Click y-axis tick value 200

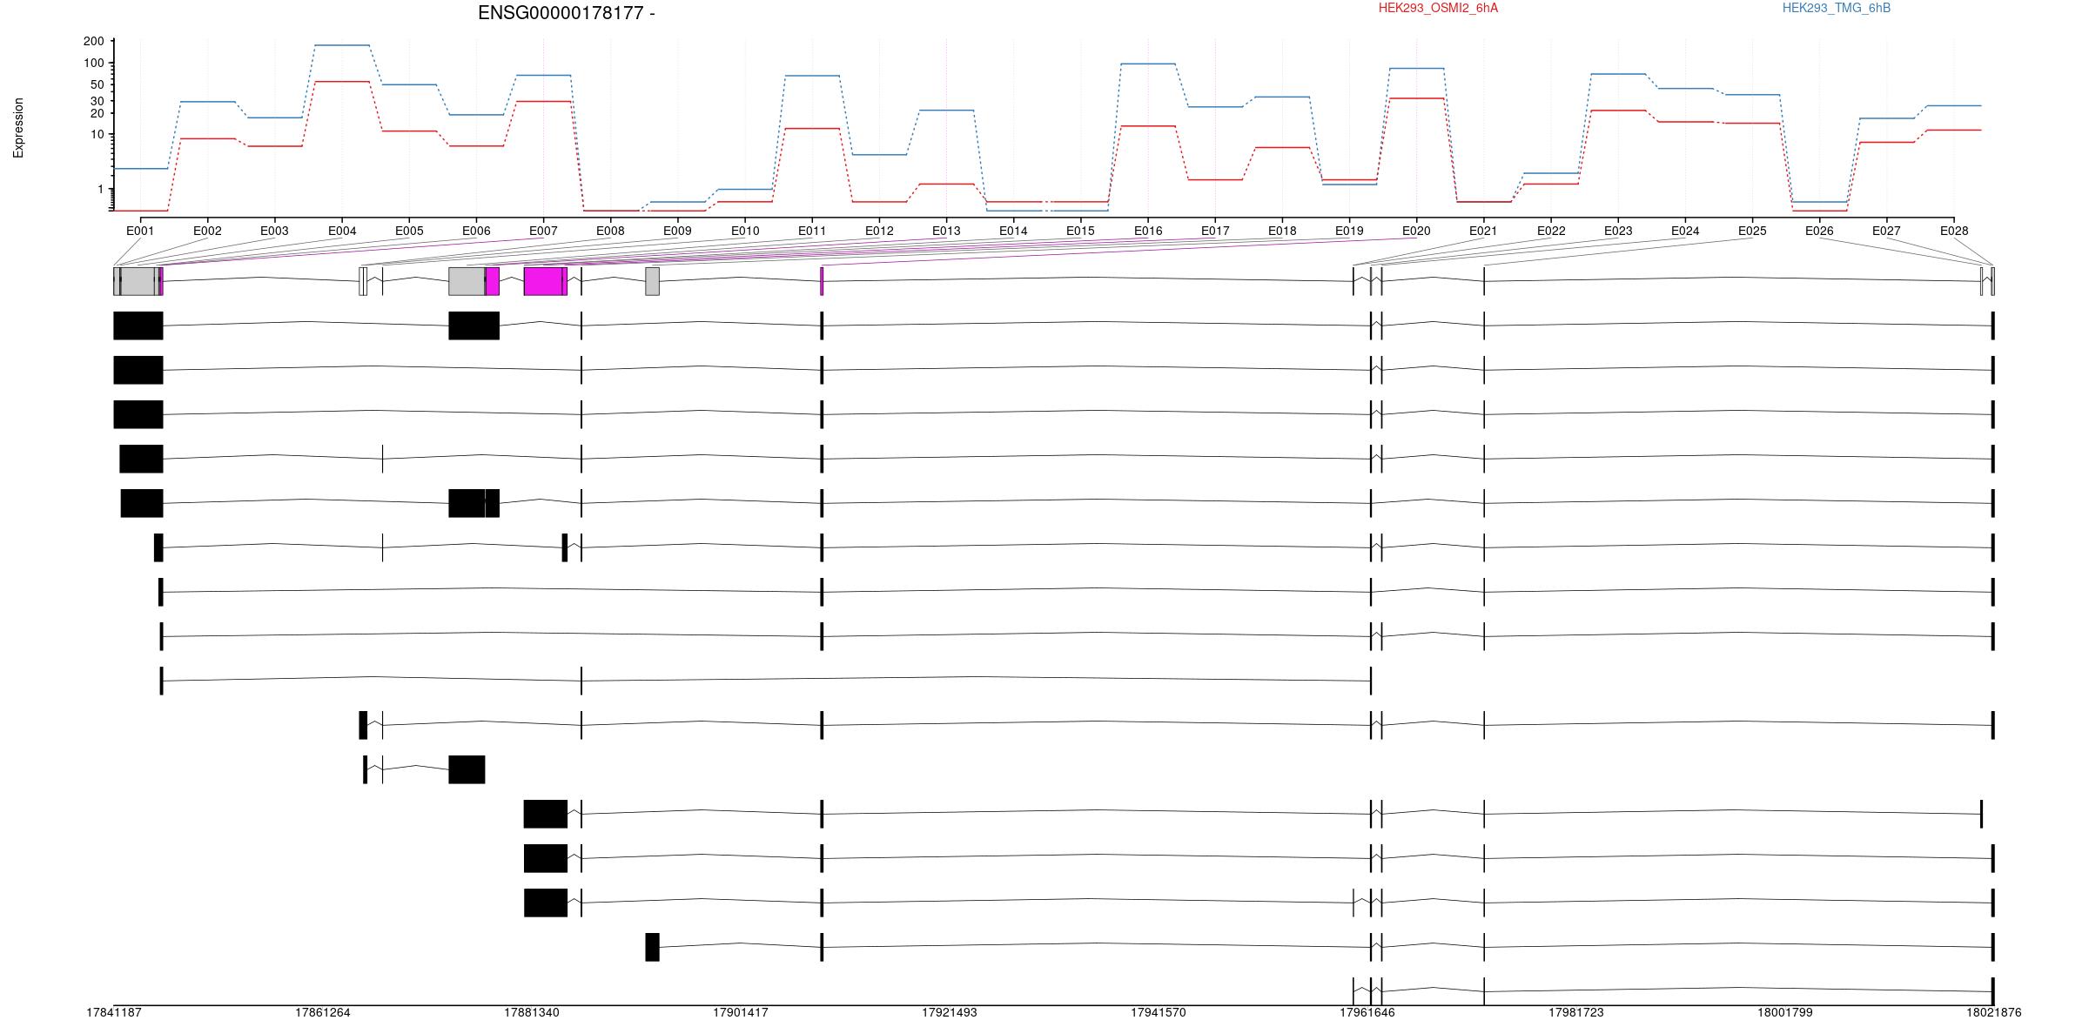[94, 41]
